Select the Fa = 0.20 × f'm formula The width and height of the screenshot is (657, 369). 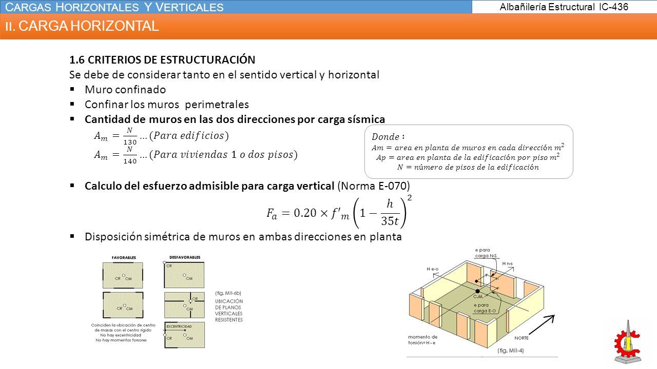coord(340,211)
